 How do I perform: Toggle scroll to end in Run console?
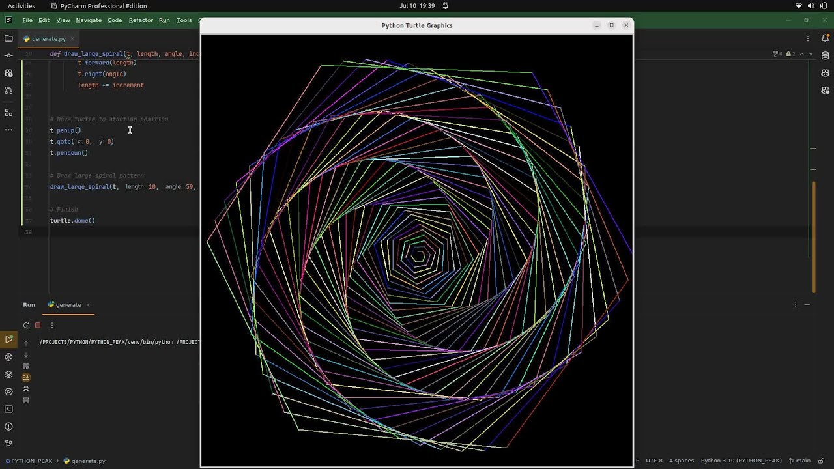tap(26, 377)
